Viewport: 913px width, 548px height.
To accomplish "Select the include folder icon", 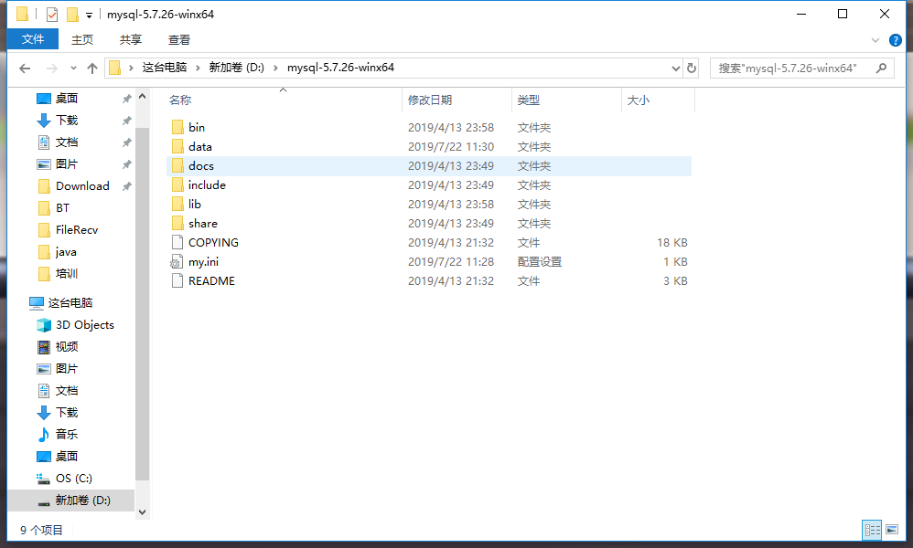I will (177, 184).
